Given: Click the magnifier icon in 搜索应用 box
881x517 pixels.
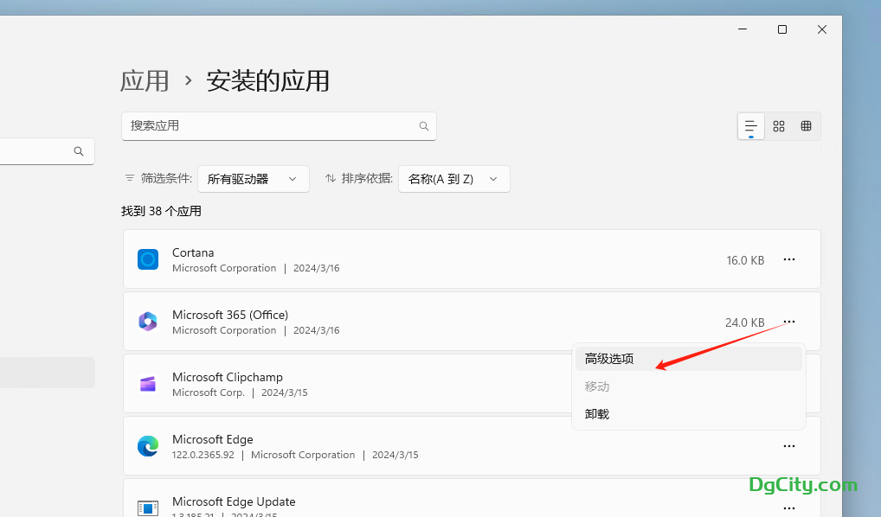Looking at the screenshot, I should [x=424, y=126].
